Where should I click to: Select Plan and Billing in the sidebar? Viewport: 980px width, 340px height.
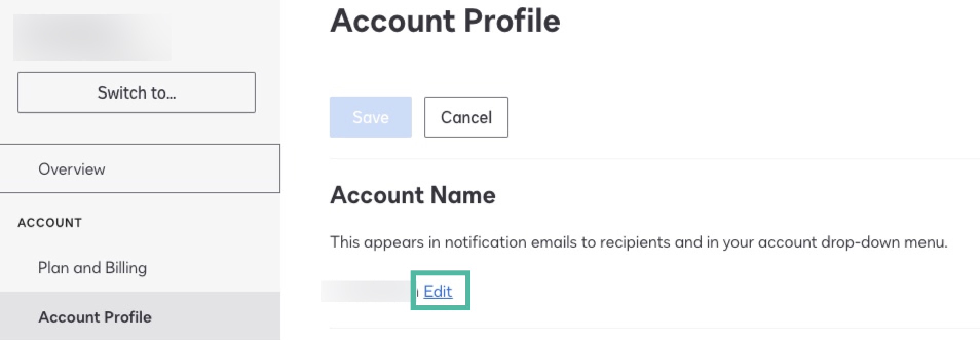[91, 268]
